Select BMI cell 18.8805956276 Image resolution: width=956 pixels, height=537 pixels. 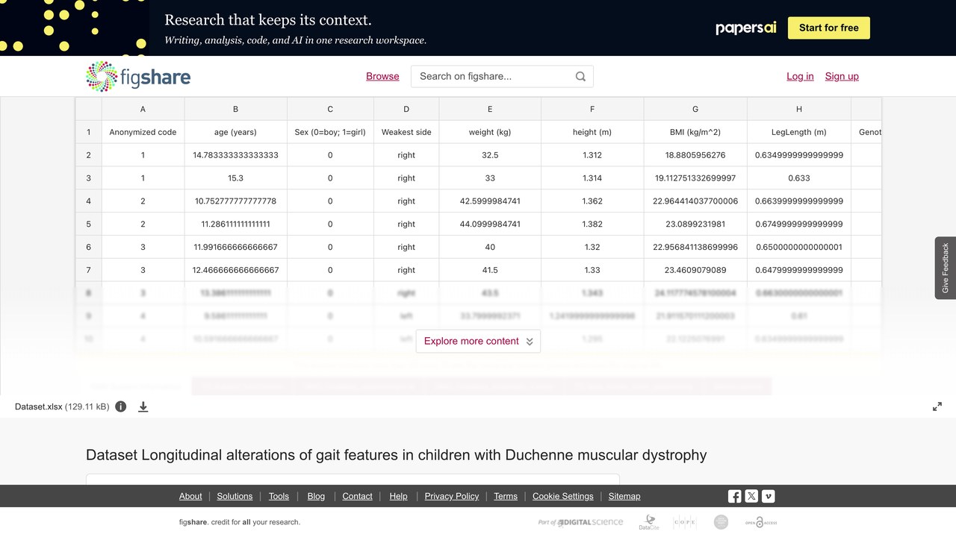pyautogui.click(x=695, y=155)
